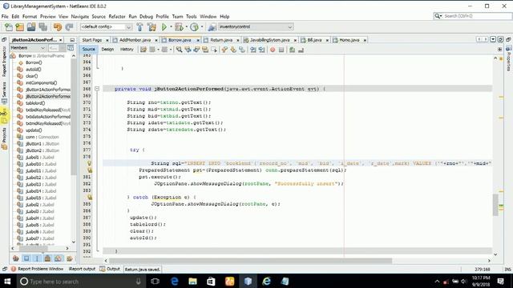
Task: Select tablelord() in Navigator list
Action: (x=35, y=103)
